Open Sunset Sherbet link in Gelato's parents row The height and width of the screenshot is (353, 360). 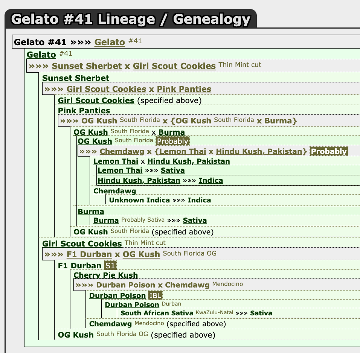pos(87,66)
